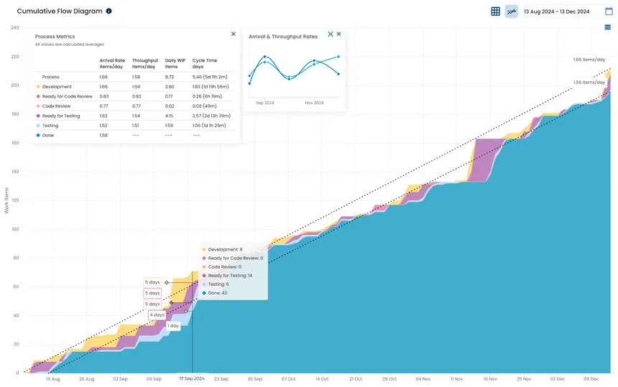The image size is (618, 387).
Task: Click the 1.58 items/day throughput trend label
Action: pos(589,83)
